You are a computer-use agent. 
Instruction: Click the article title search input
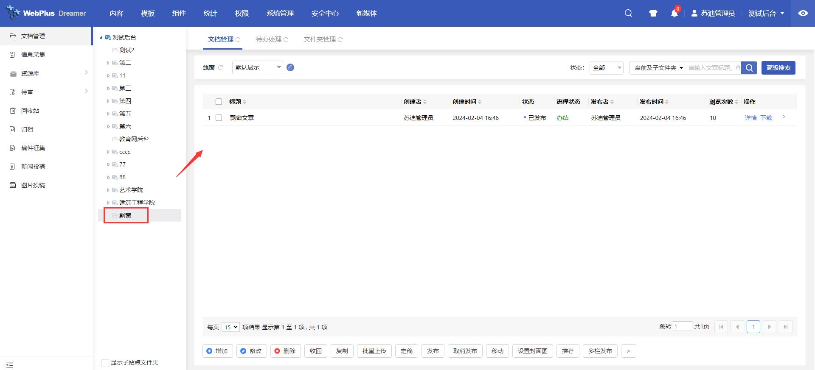tap(713, 68)
